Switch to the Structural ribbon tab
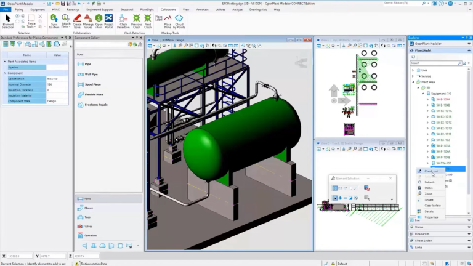473x266 pixels. (127, 10)
